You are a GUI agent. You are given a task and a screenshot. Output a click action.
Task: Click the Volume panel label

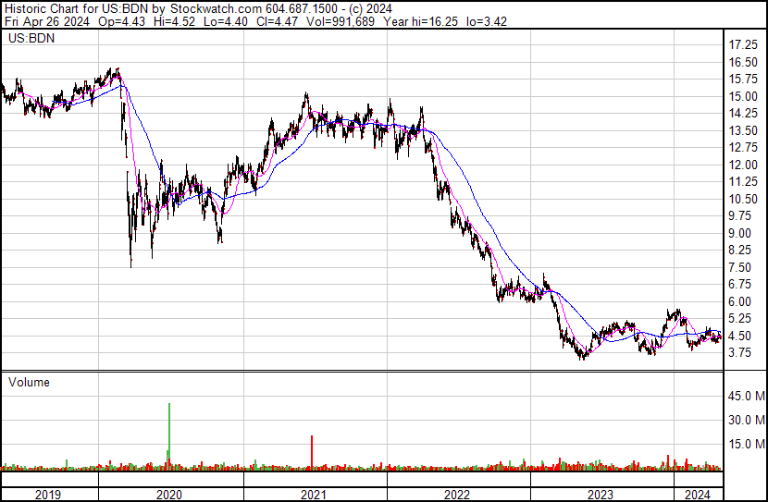click(x=29, y=382)
